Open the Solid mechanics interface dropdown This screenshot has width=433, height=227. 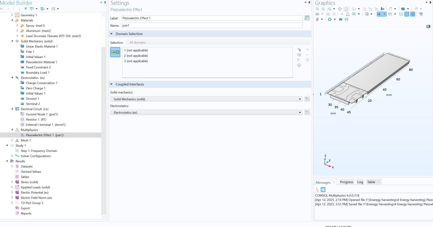[300, 99]
